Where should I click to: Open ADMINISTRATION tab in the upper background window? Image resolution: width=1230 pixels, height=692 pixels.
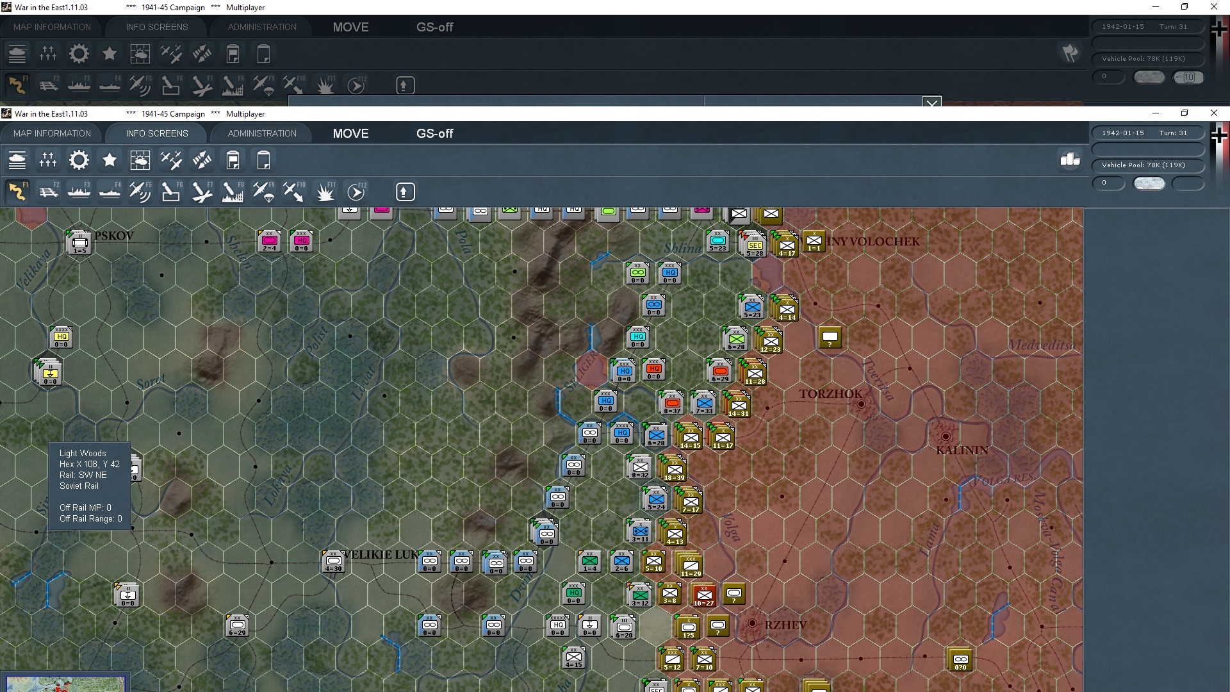(x=262, y=27)
